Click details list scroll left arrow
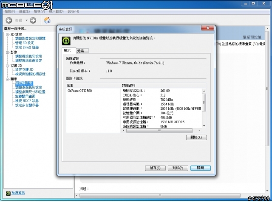The width and height of the screenshot is (272, 202). (x=123, y=130)
